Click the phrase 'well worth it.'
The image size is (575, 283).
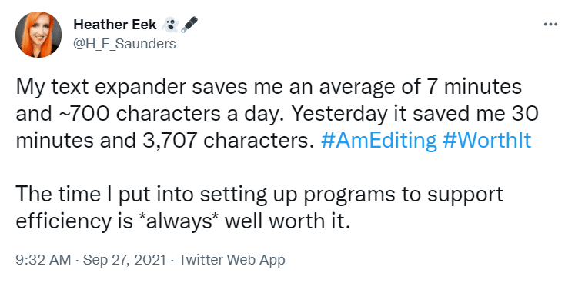287,222
